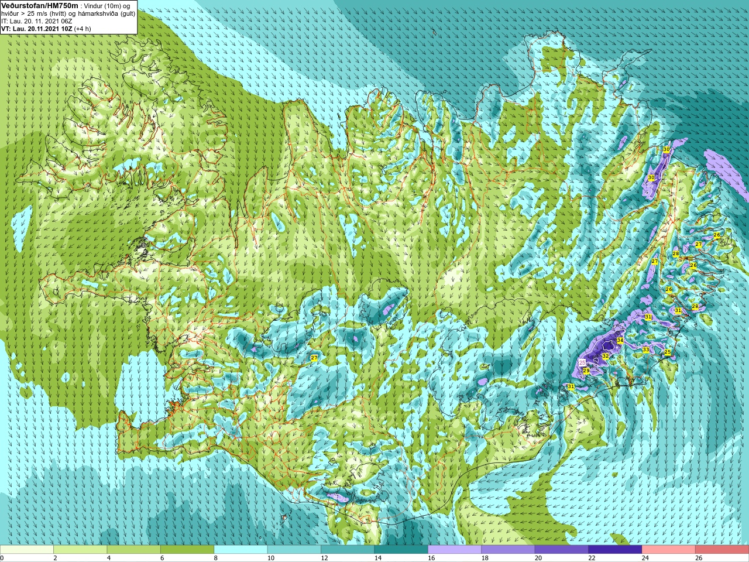Select the 4–6 m/s green legend swatch
This screenshot has height=562, width=749.
coord(134,550)
